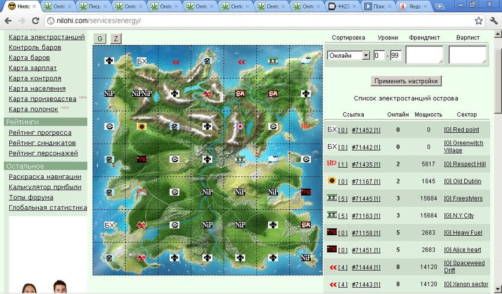Open Карта электростанций link
502x294 pixels.
(x=47, y=37)
